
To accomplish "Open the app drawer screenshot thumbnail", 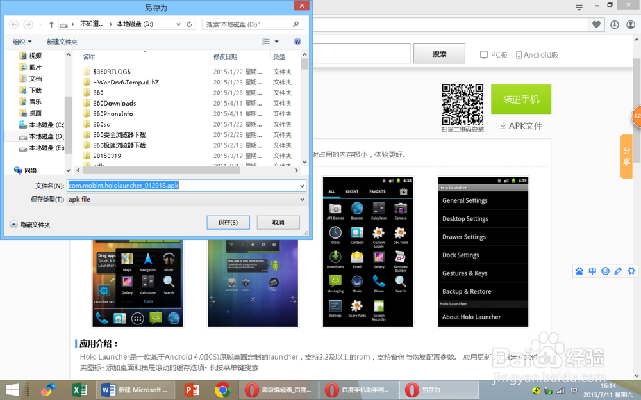I will pos(368,252).
